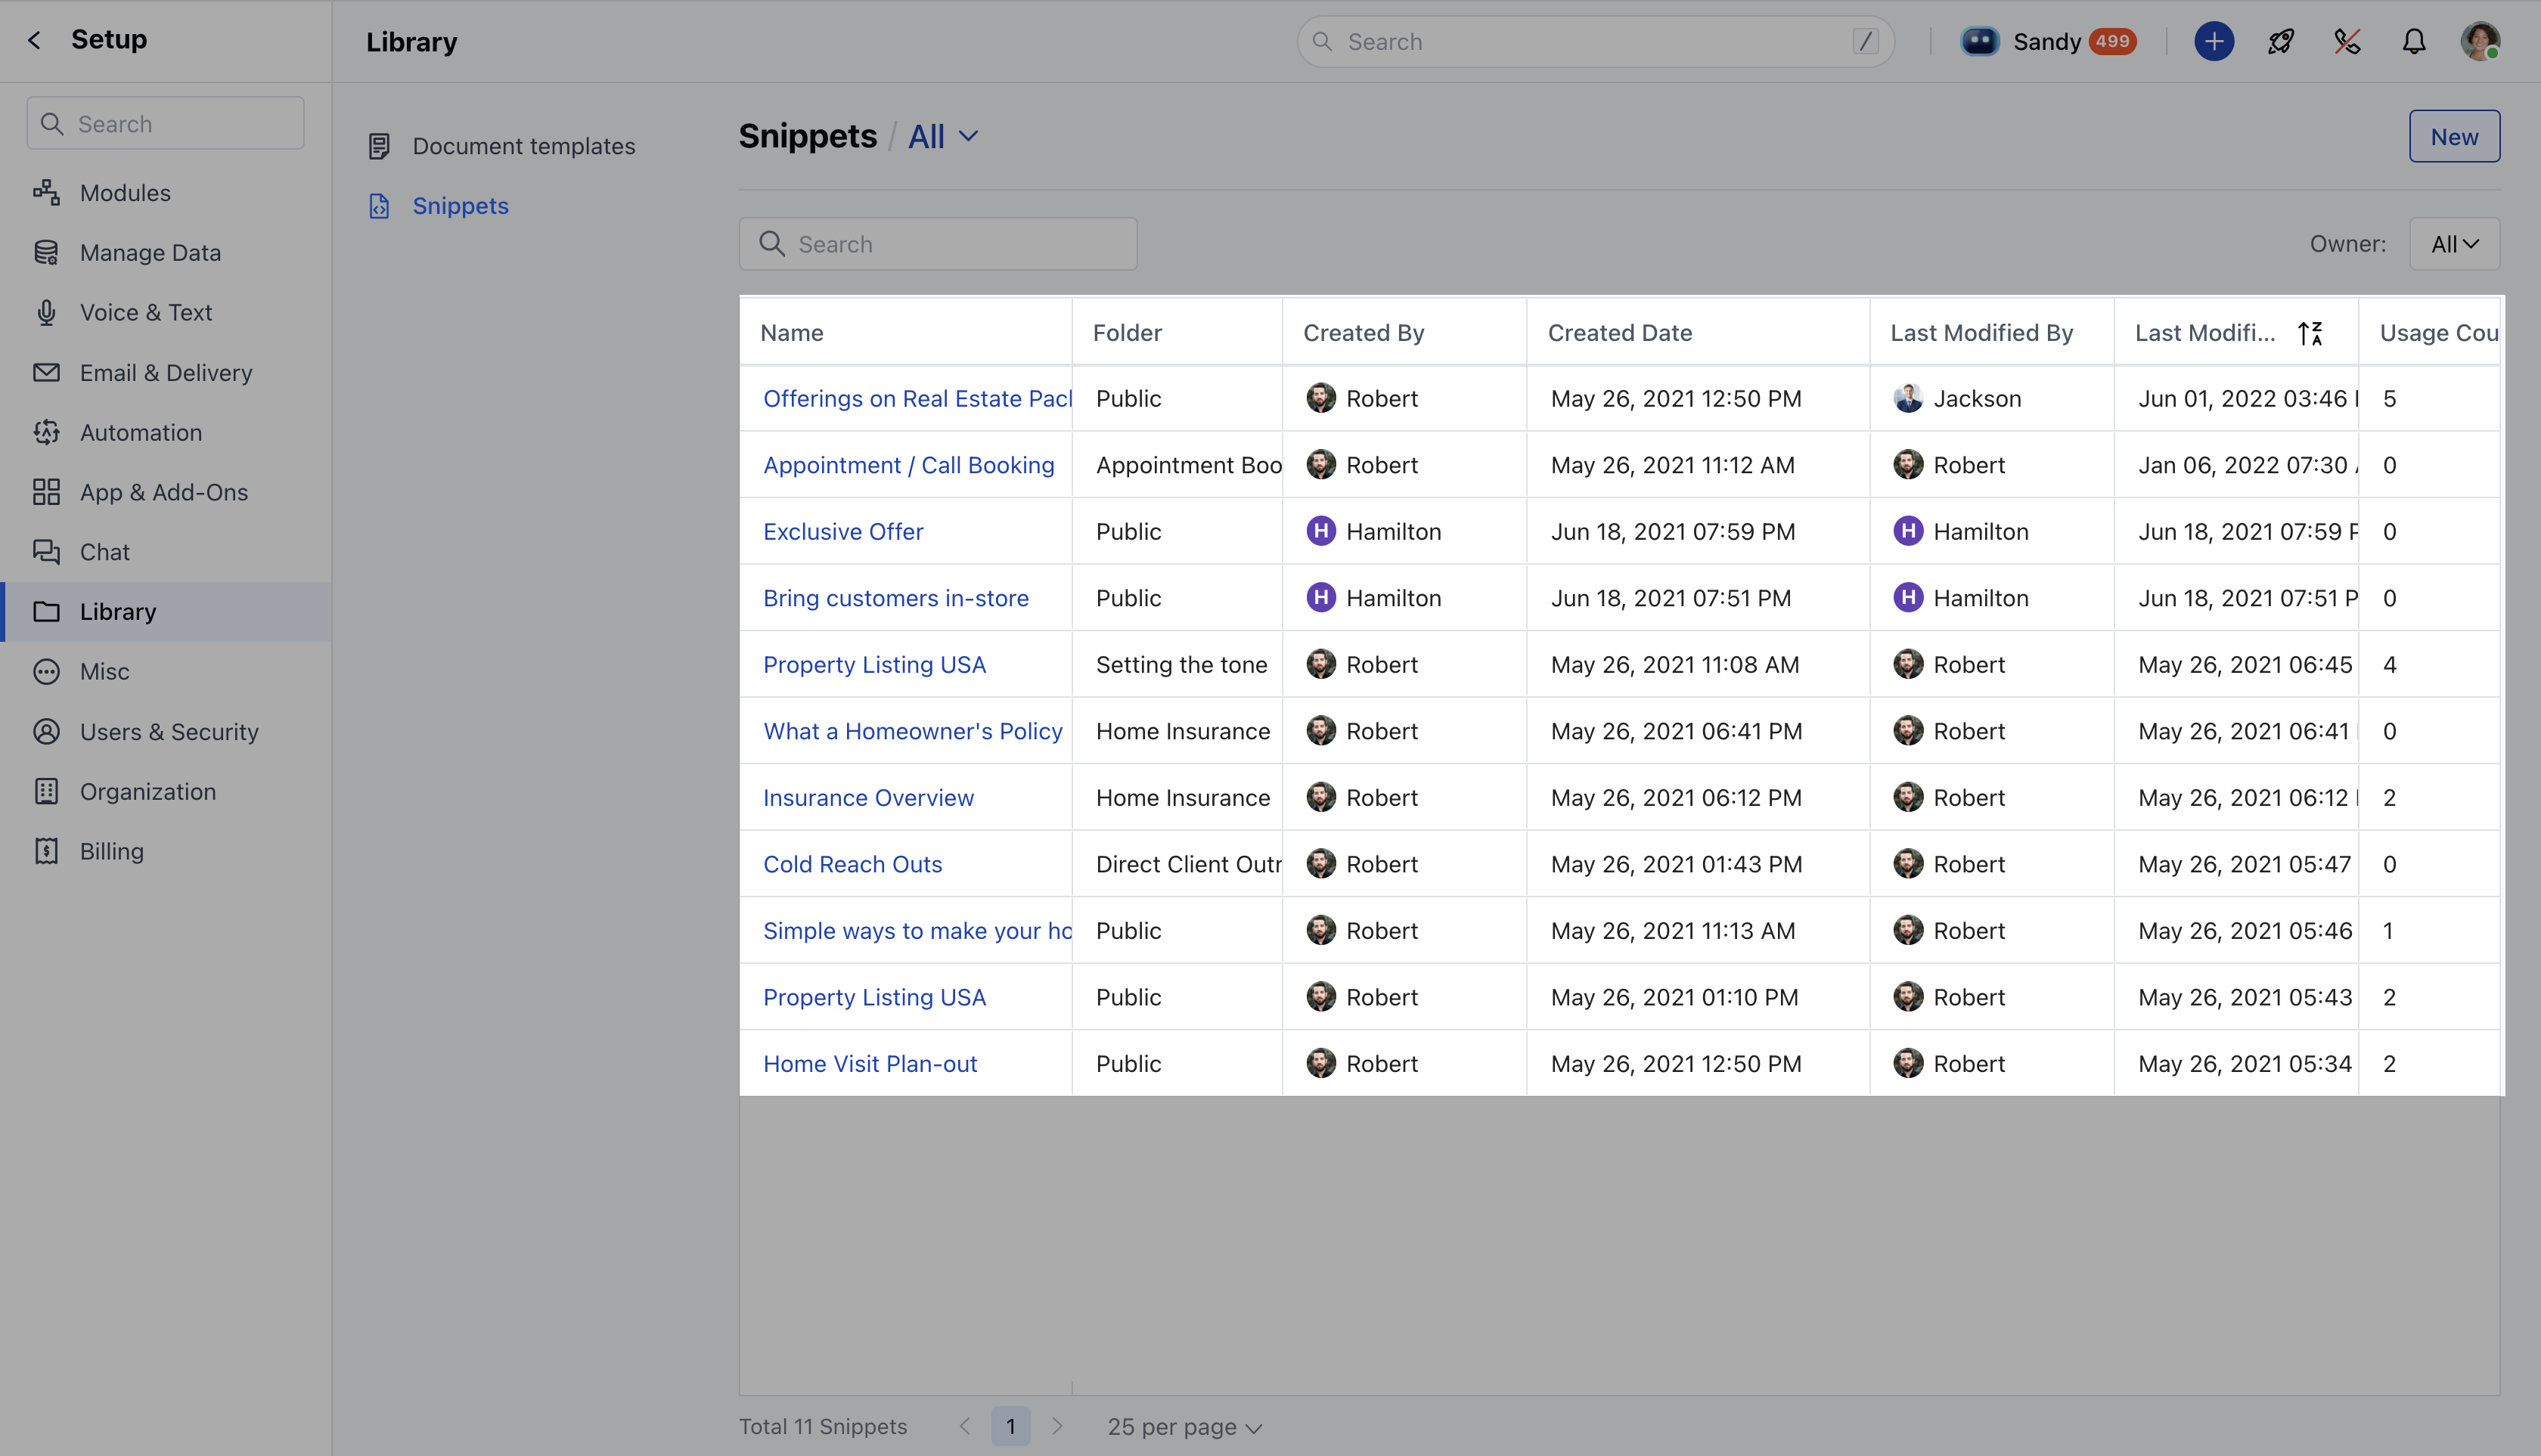Toggle sort on Last Modified column
This screenshot has width=2541, height=1456.
point(2309,333)
